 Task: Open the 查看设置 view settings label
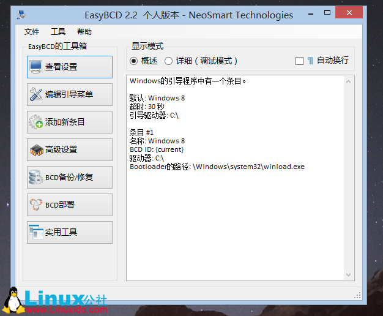pyautogui.click(x=61, y=67)
